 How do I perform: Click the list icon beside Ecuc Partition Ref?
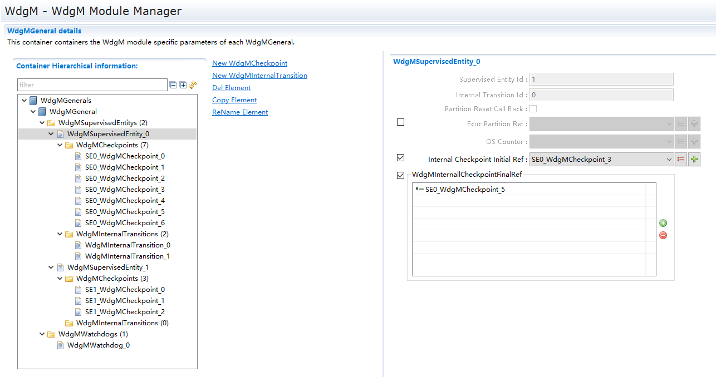(680, 124)
